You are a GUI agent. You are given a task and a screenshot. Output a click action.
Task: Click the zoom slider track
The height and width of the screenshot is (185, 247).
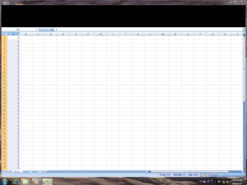coord(230,175)
